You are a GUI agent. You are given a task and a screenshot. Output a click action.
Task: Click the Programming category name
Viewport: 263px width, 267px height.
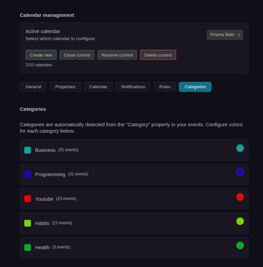tap(50, 174)
